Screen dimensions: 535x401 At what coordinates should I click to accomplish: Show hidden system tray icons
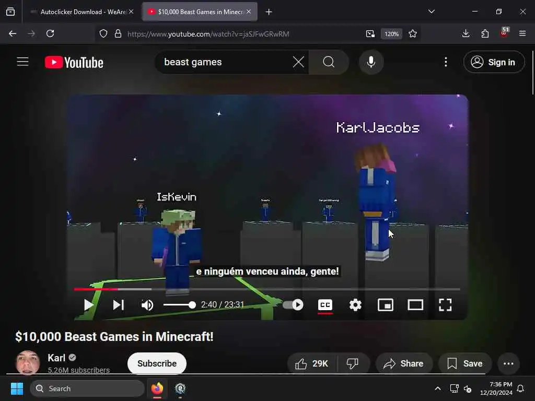438,388
